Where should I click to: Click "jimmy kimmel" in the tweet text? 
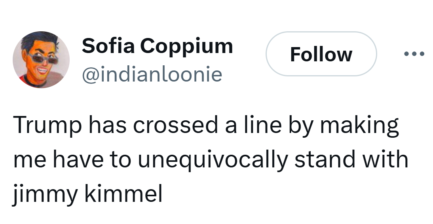pos(88,194)
